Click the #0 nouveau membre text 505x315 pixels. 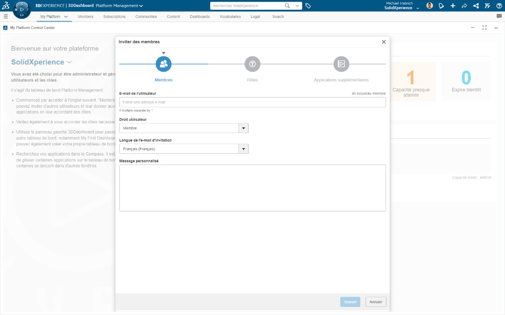click(369, 94)
